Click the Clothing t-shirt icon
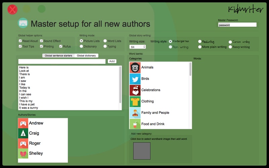Viewport: 269px width, 168px height. click(x=135, y=101)
